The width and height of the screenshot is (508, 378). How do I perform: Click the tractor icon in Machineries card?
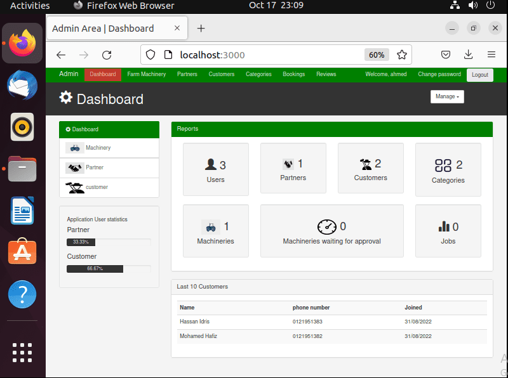[211, 226]
